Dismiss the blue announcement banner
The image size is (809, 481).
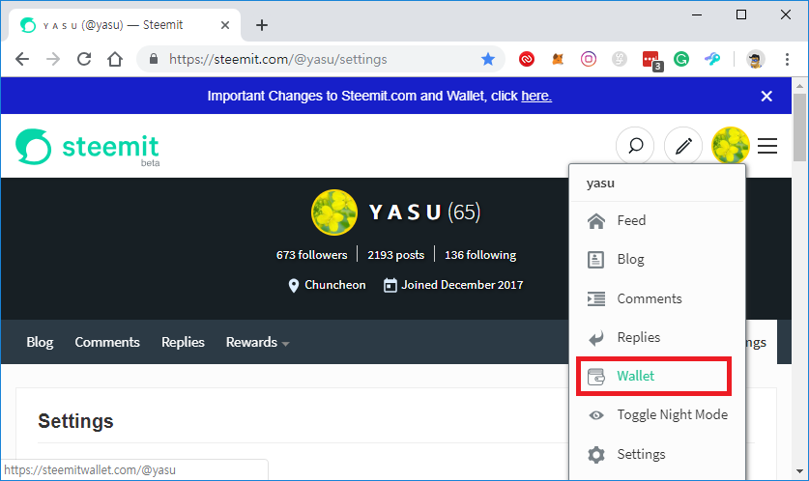click(x=766, y=96)
